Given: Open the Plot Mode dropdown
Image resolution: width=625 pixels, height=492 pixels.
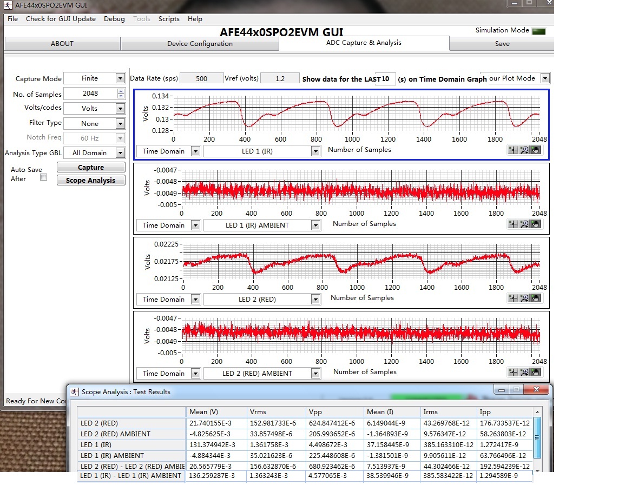Looking at the screenshot, I should pos(545,78).
